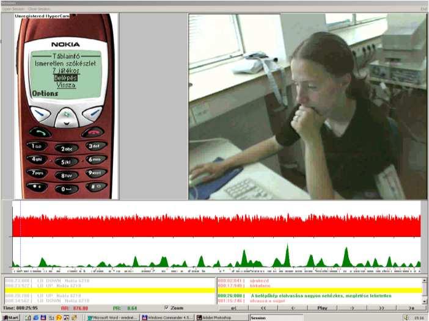Screen dimensions: 429x321
Task: Open the Close Session menu
Action: click(x=39, y=9)
